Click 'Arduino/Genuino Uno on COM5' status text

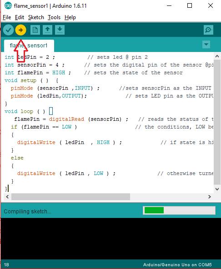coord(177,265)
